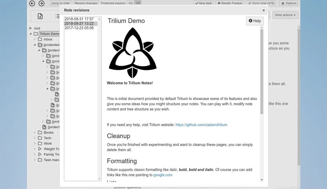Expand the Books folder
This screenshot has width=327, height=189.
pyautogui.click(x=35, y=133)
